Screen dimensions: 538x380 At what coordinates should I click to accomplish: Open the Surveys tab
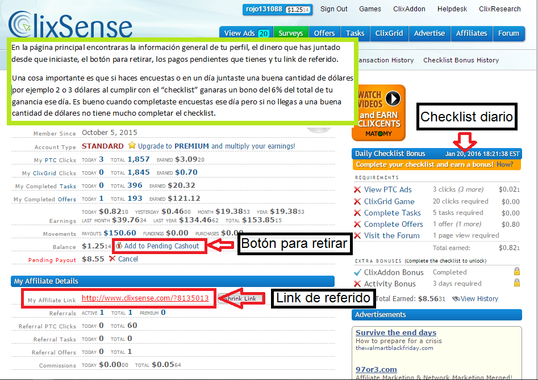click(291, 33)
